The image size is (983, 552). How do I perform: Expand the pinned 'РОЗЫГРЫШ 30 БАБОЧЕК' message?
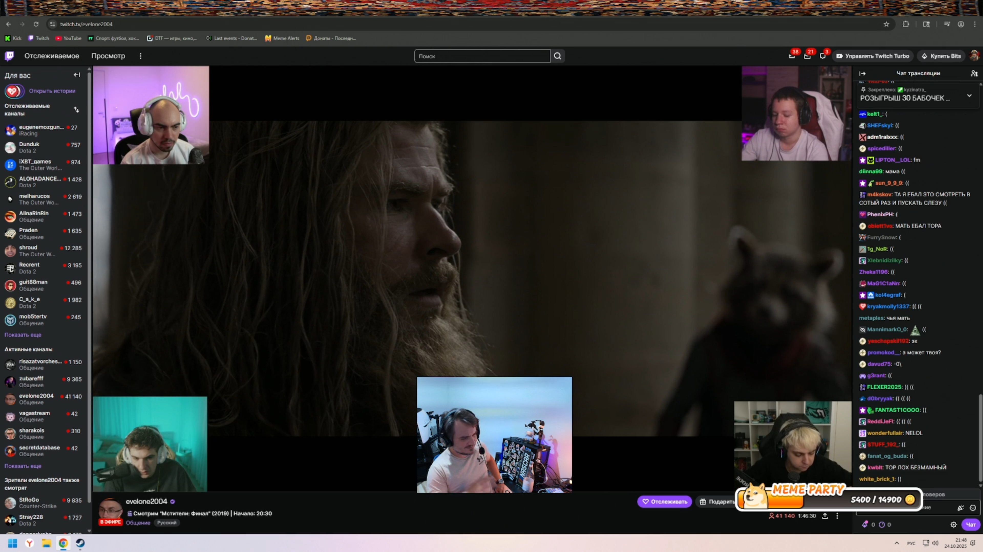[x=969, y=95]
